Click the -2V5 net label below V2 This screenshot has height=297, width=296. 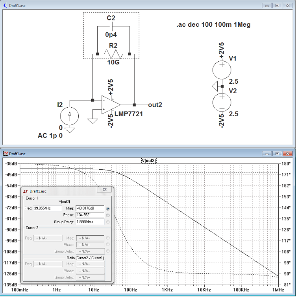tap(222, 121)
